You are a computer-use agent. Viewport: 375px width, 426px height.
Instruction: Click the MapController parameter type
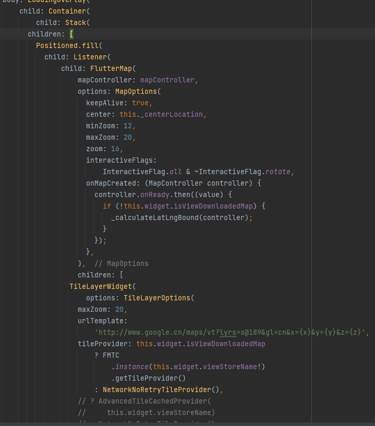(x=176, y=183)
